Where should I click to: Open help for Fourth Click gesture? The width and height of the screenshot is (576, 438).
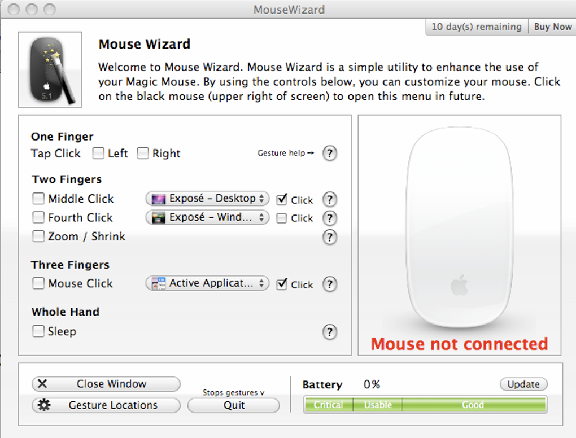(330, 218)
